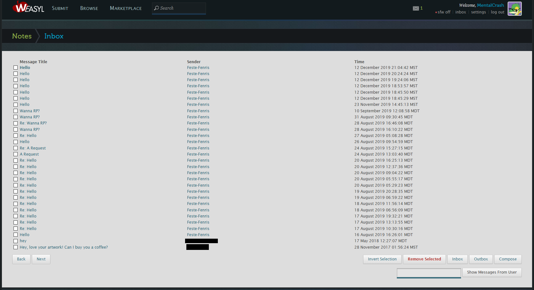Click the search magnifier field
534x290 pixels.
point(179,8)
